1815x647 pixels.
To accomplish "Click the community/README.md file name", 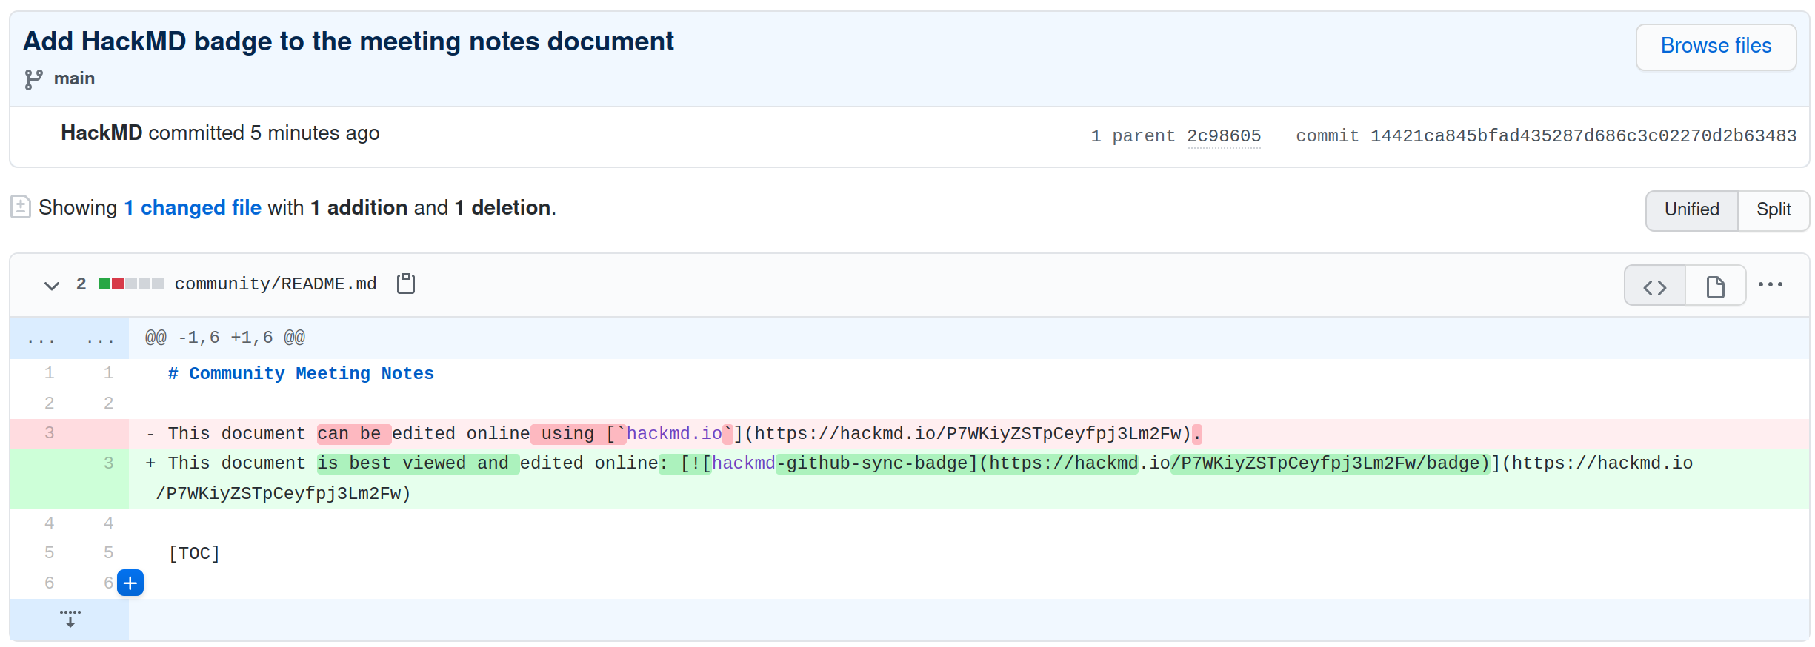I will click(x=276, y=284).
